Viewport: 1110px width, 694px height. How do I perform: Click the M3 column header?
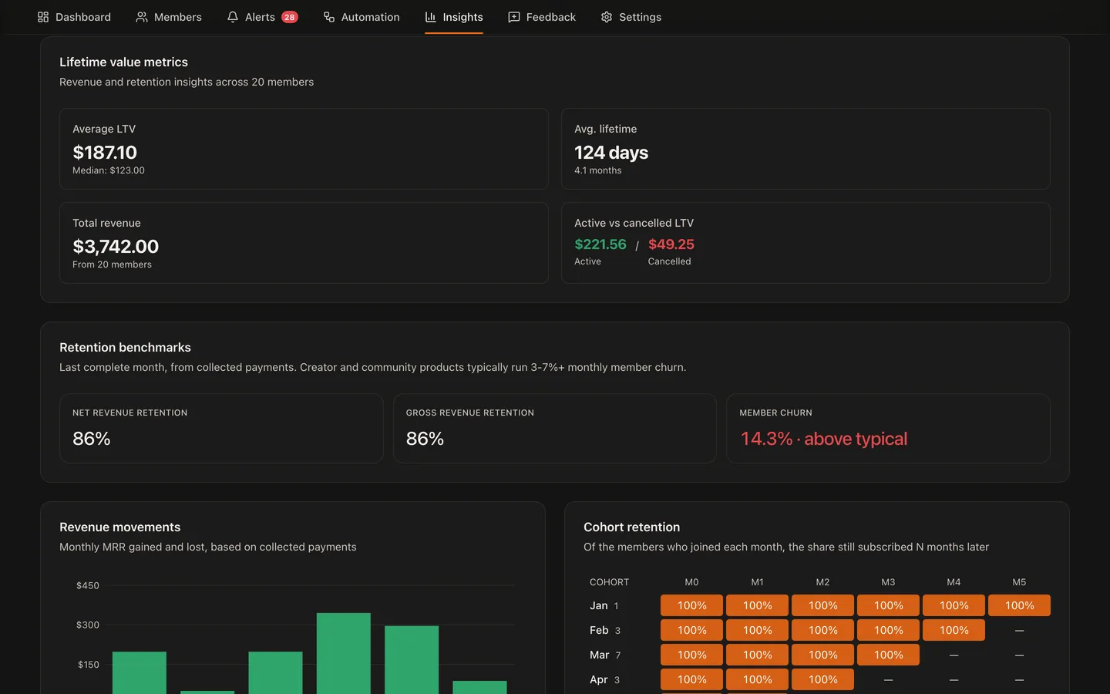(888, 582)
